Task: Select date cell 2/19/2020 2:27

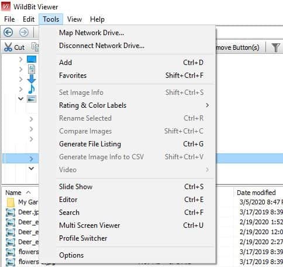Action: pyautogui.click(x=261, y=242)
